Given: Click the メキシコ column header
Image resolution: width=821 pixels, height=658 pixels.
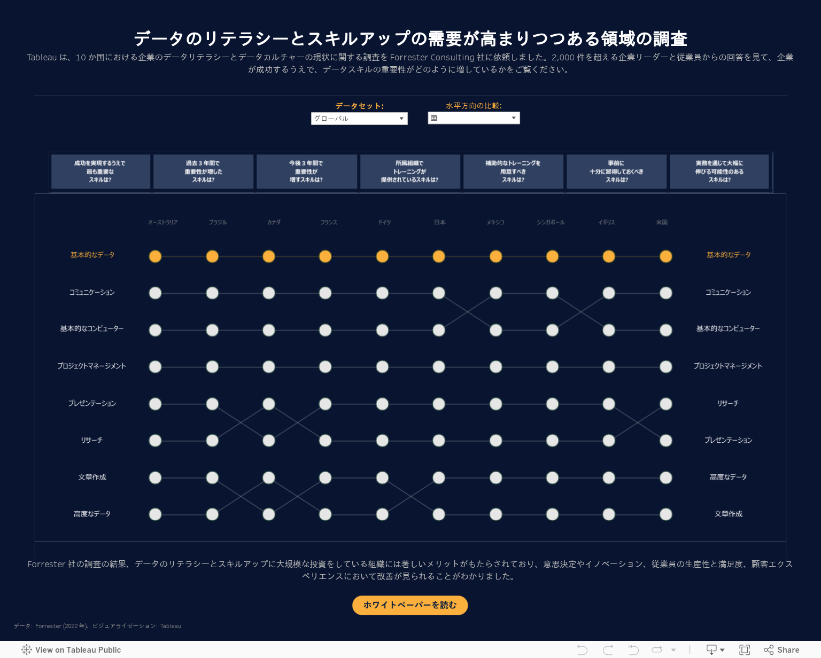Looking at the screenshot, I should tap(495, 222).
